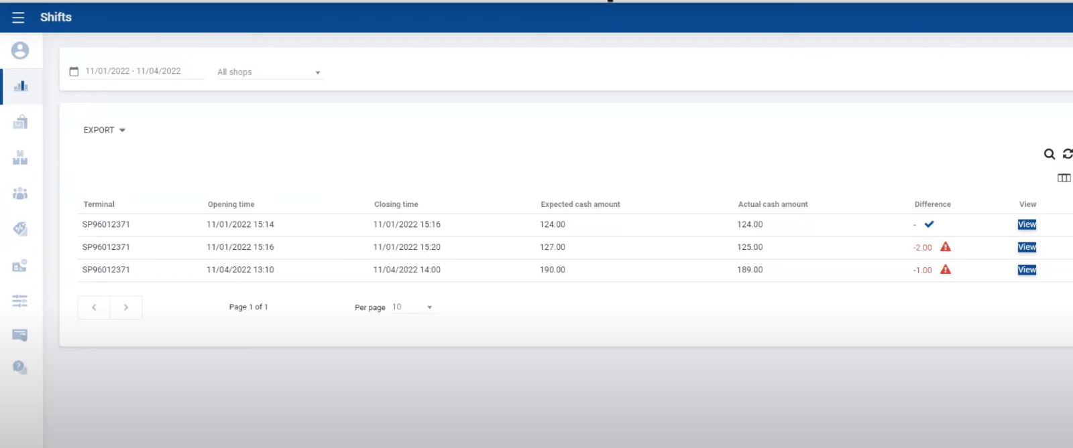Screen dimensions: 1073x448
Task: Click the user account avatar icon
Action: 20,50
